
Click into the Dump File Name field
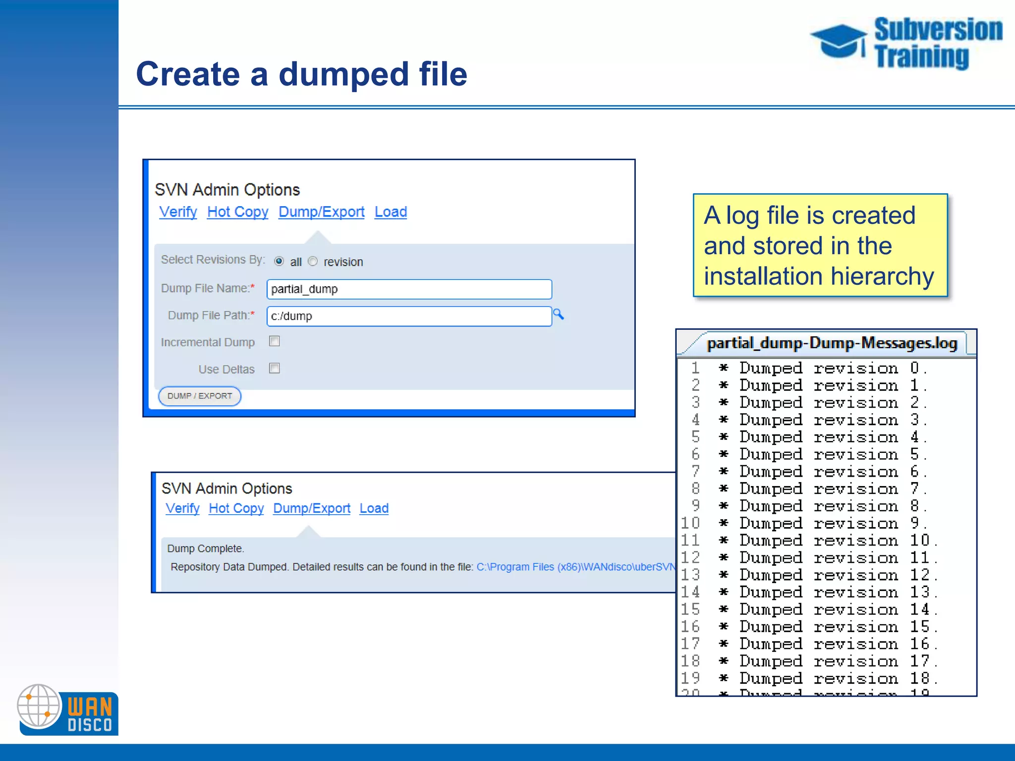[409, 289]
